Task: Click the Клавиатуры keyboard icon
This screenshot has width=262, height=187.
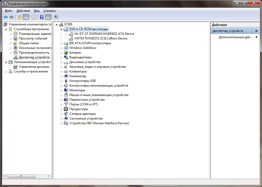Action: tap(66, 71)
